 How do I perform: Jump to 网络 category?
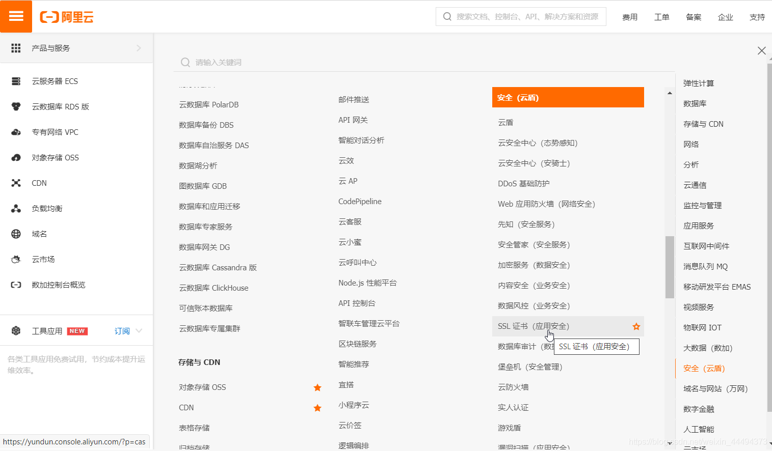pos(691,145)
